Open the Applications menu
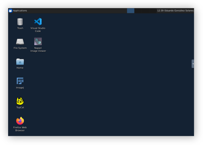The image size is (203, 145). coord(20,11)
